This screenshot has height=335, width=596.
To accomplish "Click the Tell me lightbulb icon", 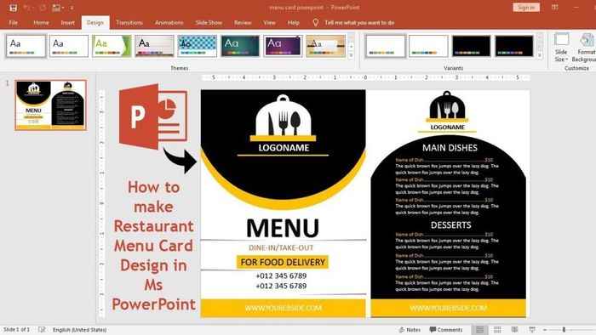I will tap(316, 23).
